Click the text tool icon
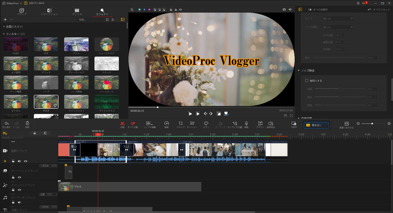This screenshot has height=213, width=393. [x=260, y=124]
